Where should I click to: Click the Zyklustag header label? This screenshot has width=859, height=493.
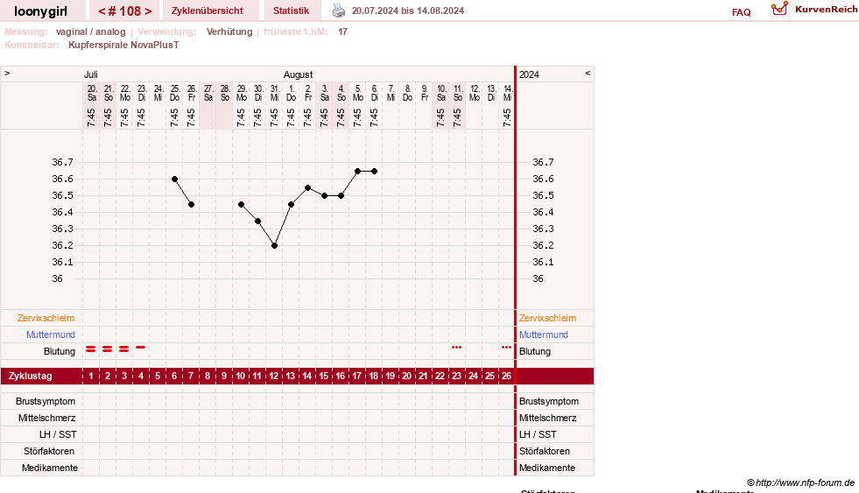(x=30, y=376)
